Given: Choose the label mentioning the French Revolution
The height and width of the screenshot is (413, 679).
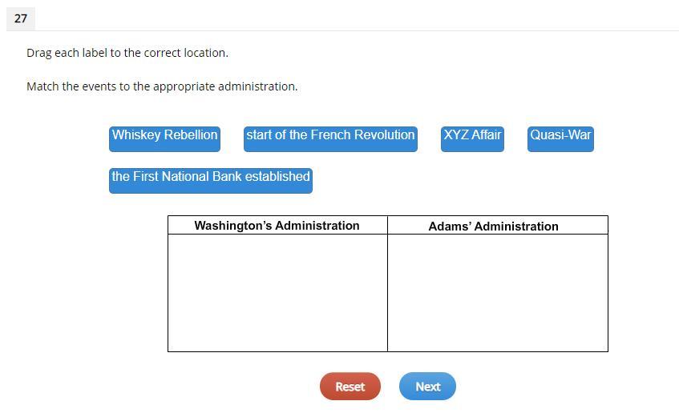Looking at the screenshot, I should point(330,137).
